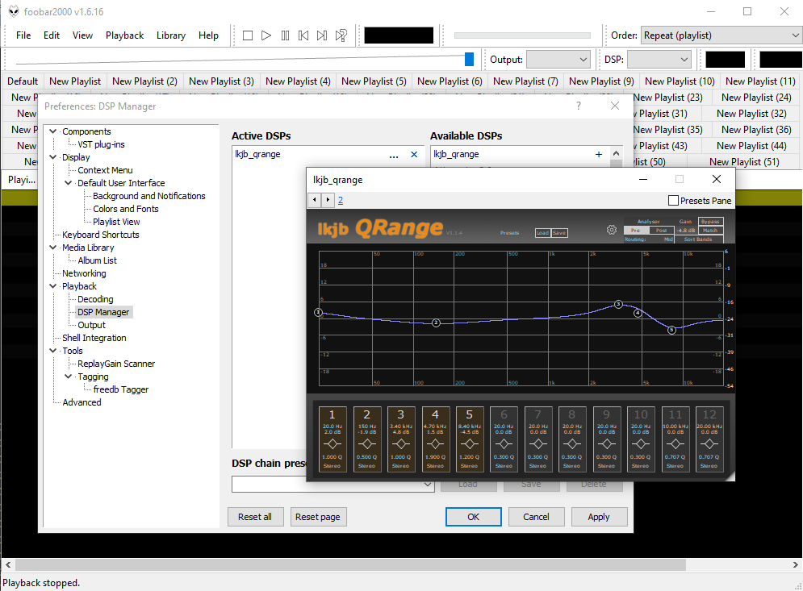The height and width of the screenshot is (591, 803).
Task: Toggle band 8 on
Action: click(x=572, y=414)
